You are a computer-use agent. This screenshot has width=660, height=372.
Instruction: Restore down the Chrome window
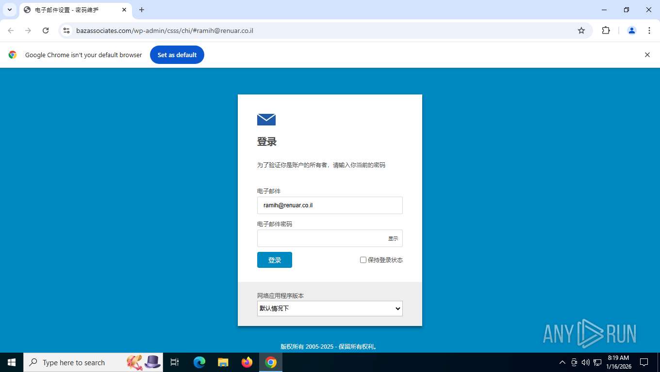(627, 10)
